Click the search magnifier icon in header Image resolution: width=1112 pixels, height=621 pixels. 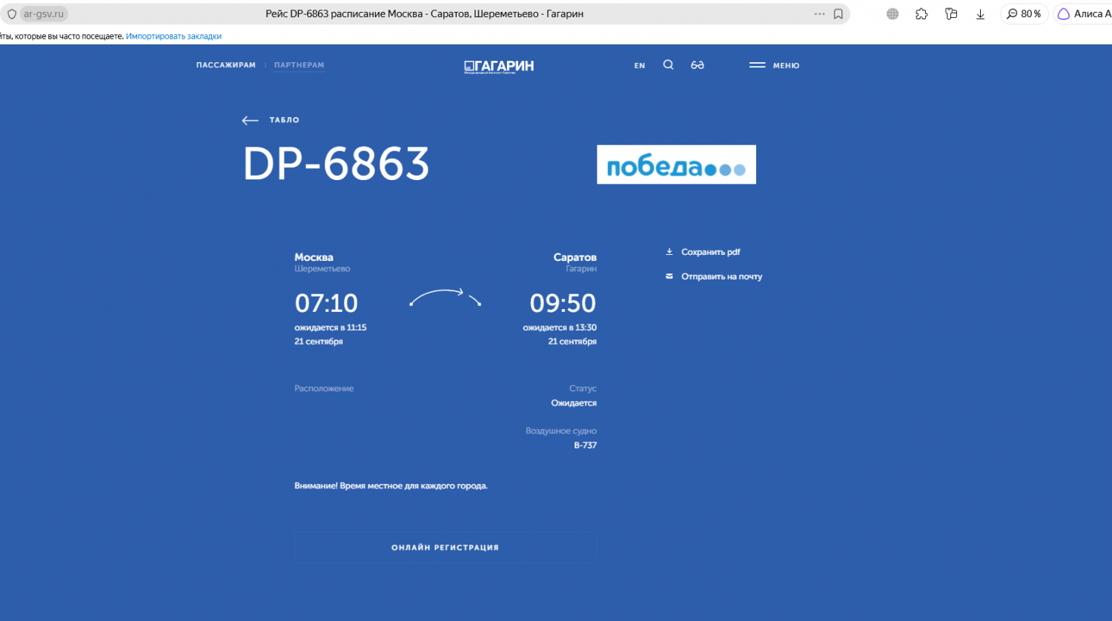[668, 65]
